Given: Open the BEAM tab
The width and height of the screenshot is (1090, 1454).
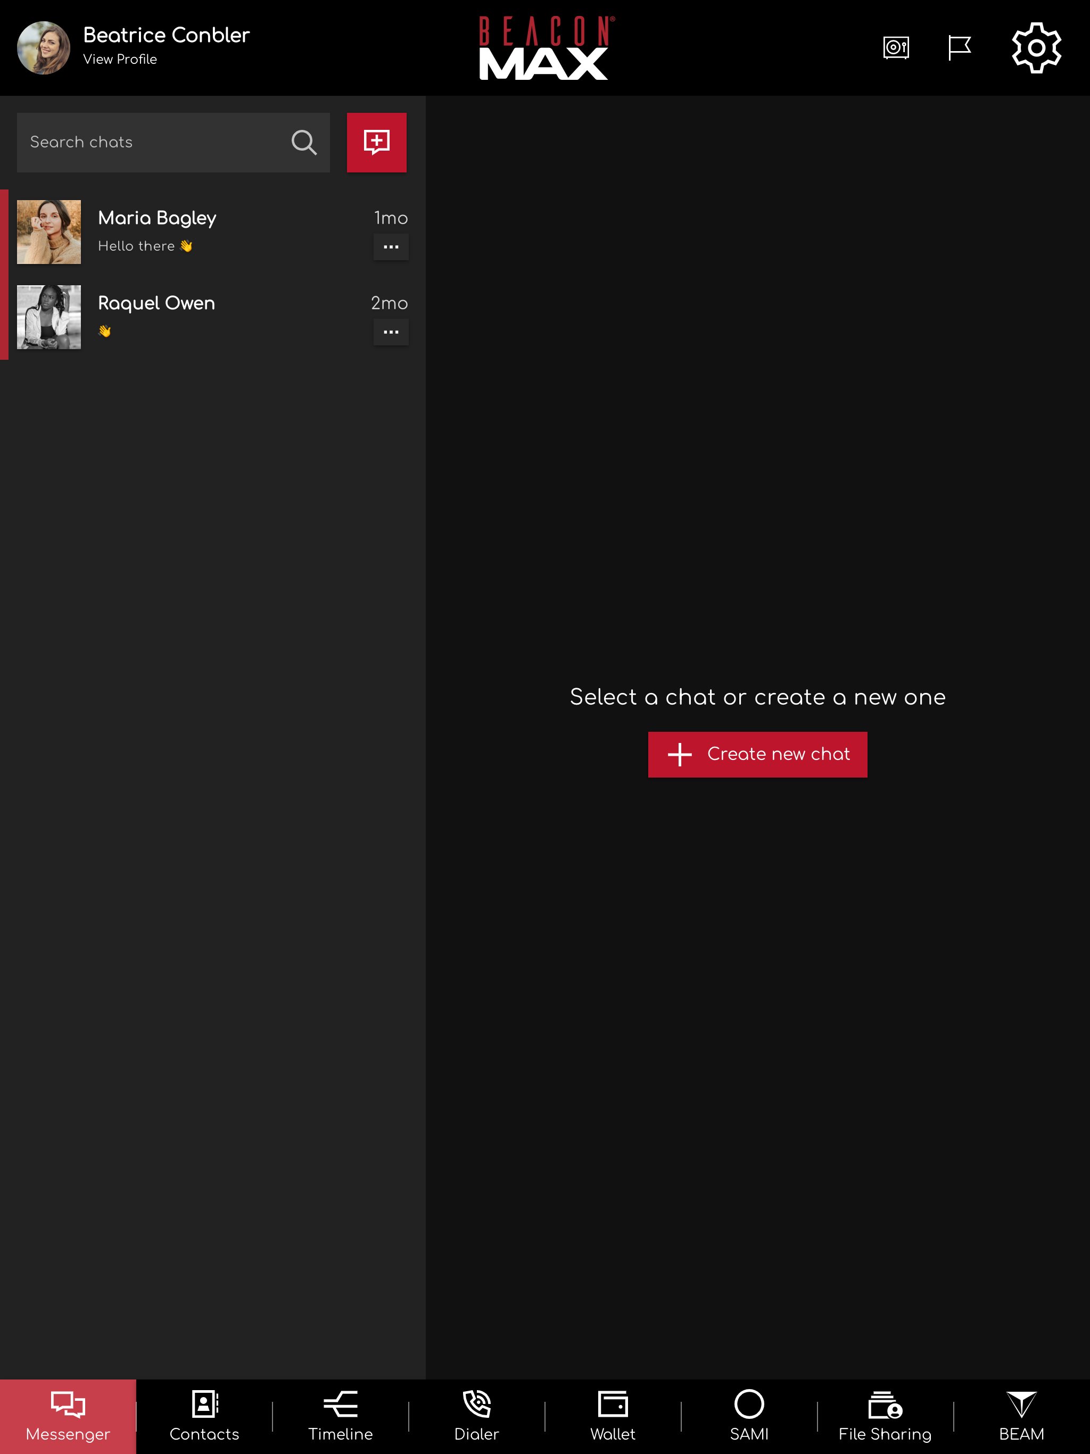Looking at the screenshot, I should click(1021, 1417).
